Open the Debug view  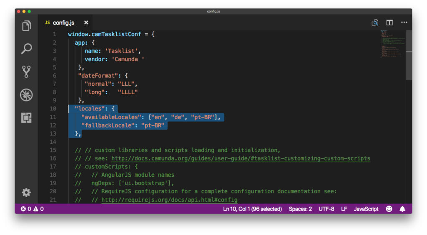pyautogui.click(x=26, y=95)
